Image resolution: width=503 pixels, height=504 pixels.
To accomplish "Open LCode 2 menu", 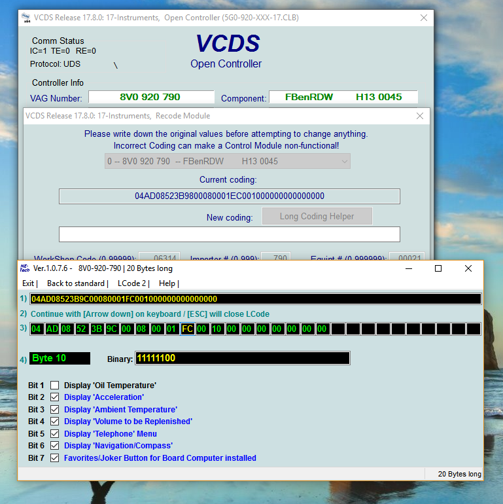I will click(133, 283).
